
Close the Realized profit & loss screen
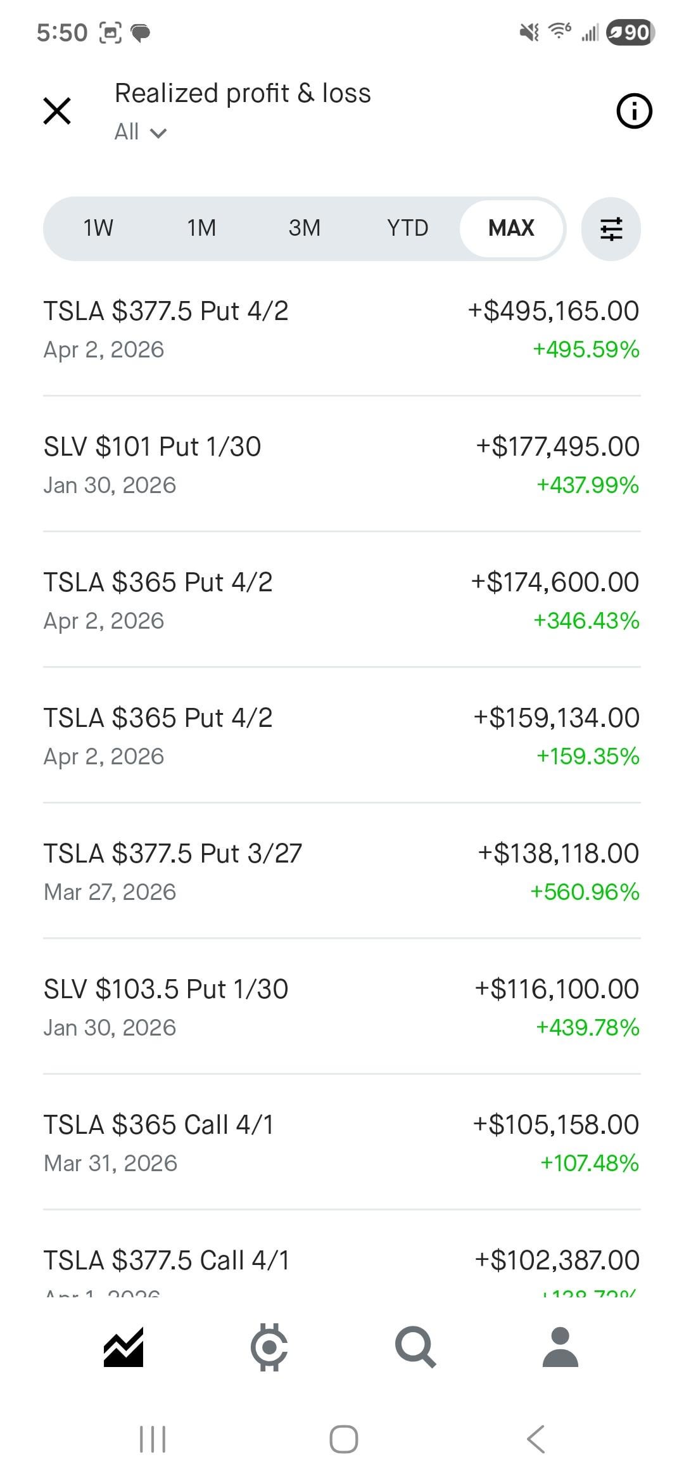tap(57, 111)
